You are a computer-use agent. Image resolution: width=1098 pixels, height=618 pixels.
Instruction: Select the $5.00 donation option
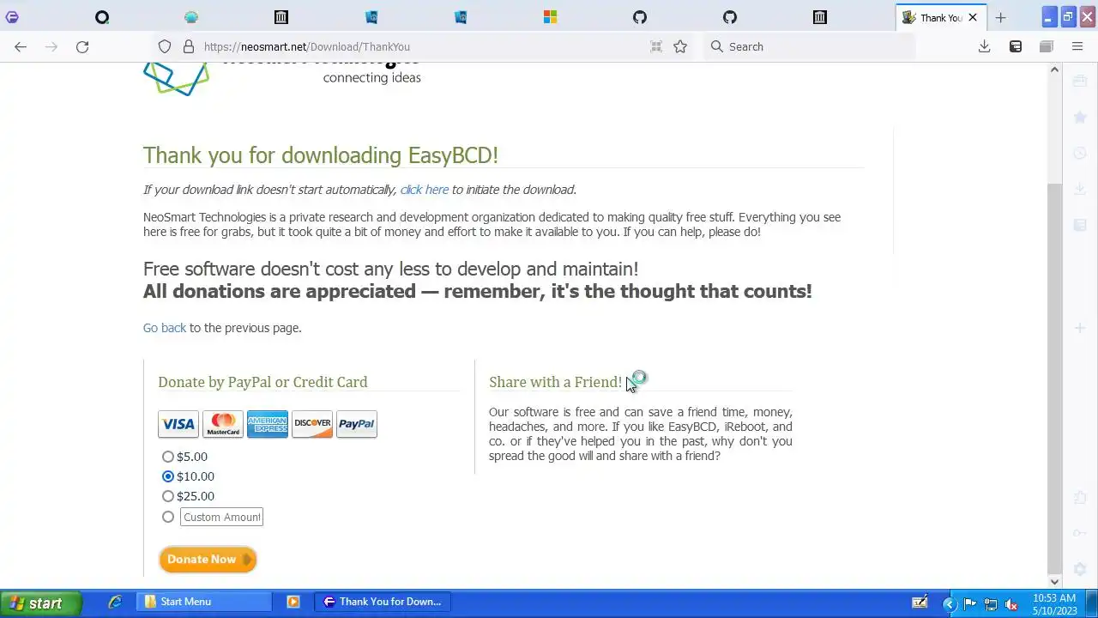pos(168,457)
